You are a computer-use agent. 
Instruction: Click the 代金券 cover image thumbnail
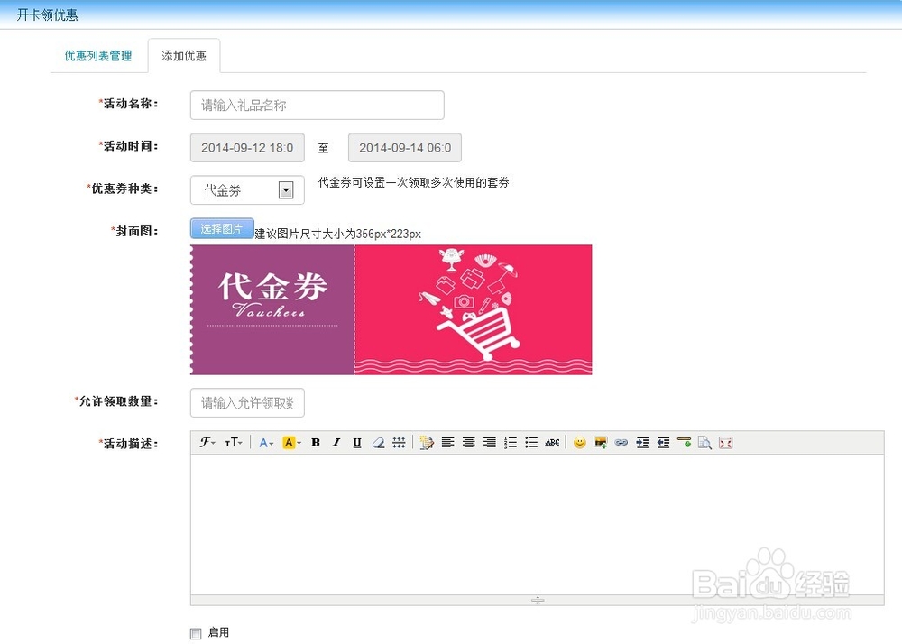click(x=391, y=310)
